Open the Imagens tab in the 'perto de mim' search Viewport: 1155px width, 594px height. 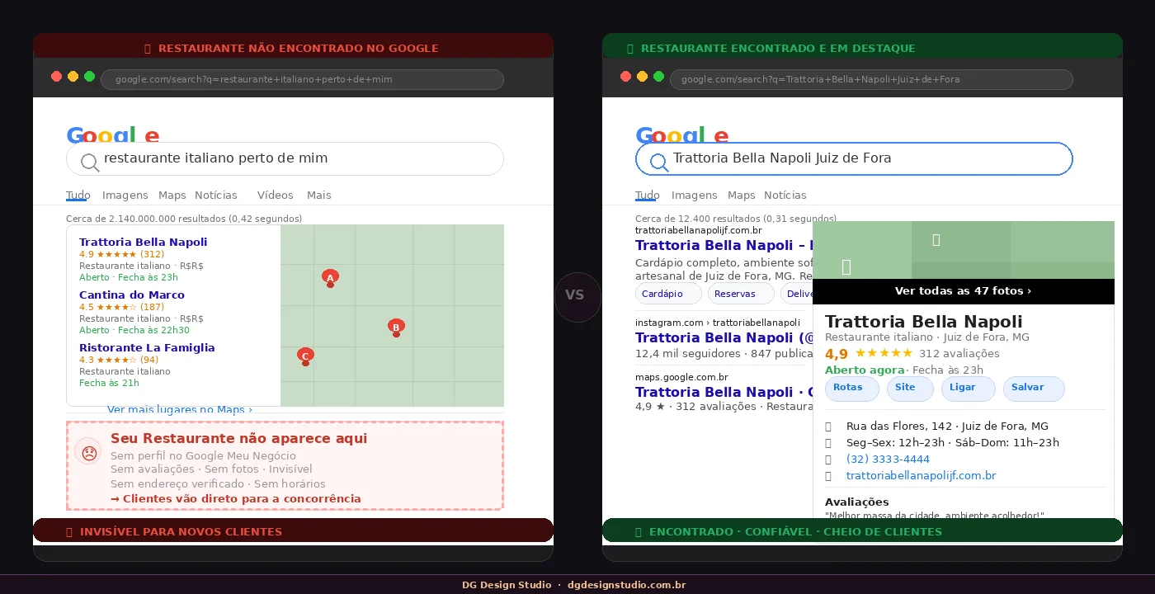point(125,196)
